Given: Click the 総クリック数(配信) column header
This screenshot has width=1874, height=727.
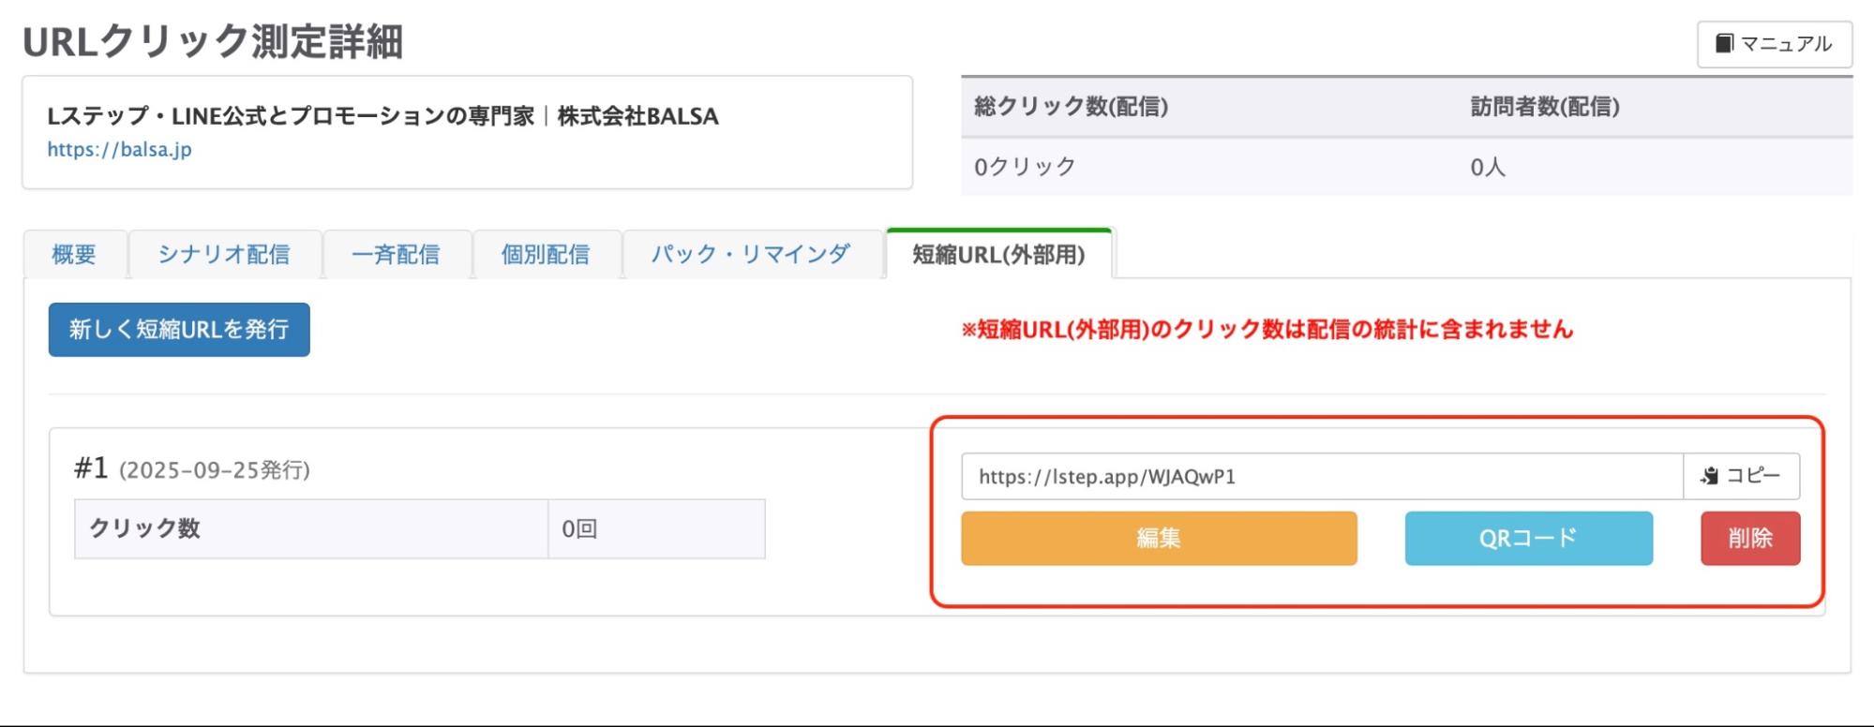Looking at the screenshot, I should (x=1071, y=106).
